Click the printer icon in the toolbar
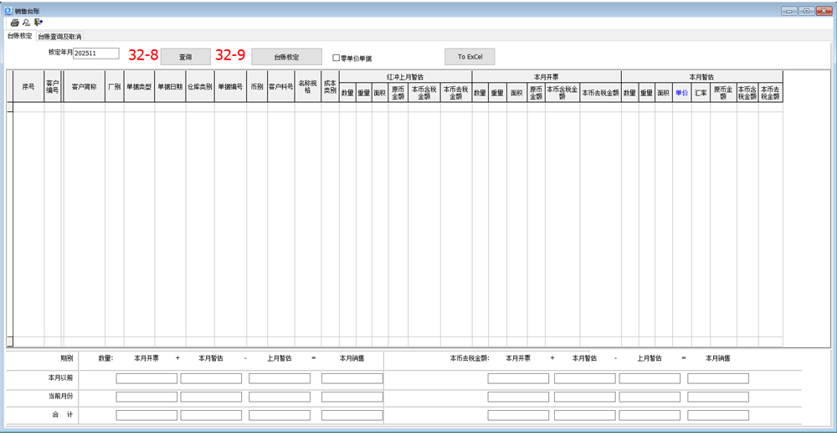Viewport: 837px width, 436px height. tap(14, 23)
